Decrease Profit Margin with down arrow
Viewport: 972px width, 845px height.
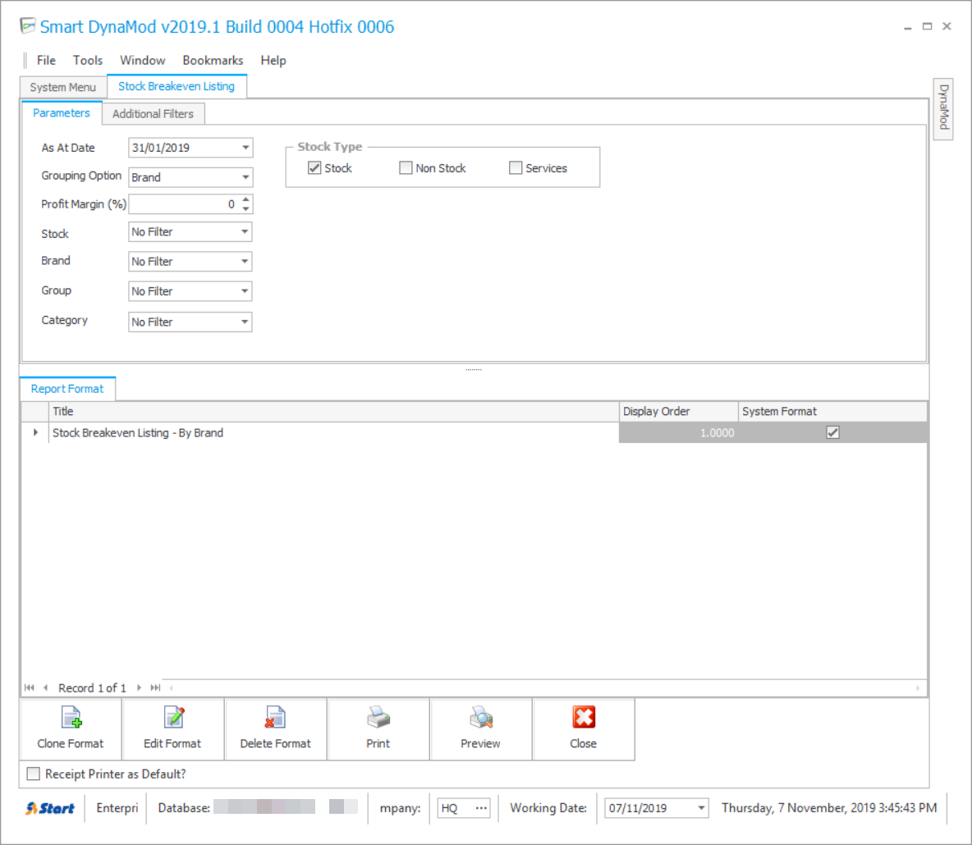[x=246, y=208]
